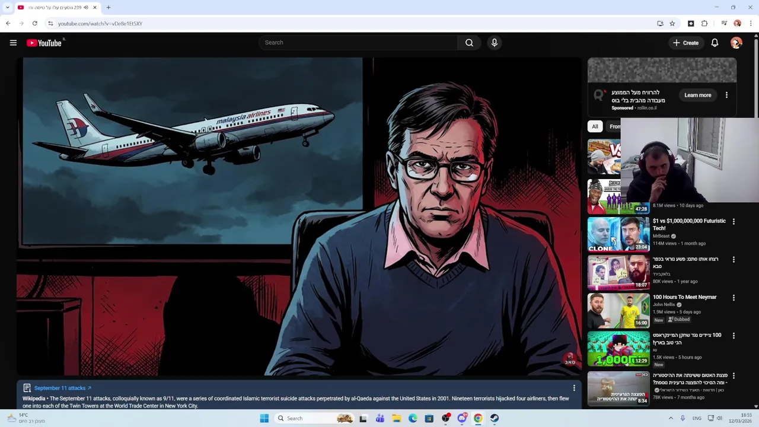Click the YouTube search input field
Viewport: 759px width, 427px height.
pos(359,43)
